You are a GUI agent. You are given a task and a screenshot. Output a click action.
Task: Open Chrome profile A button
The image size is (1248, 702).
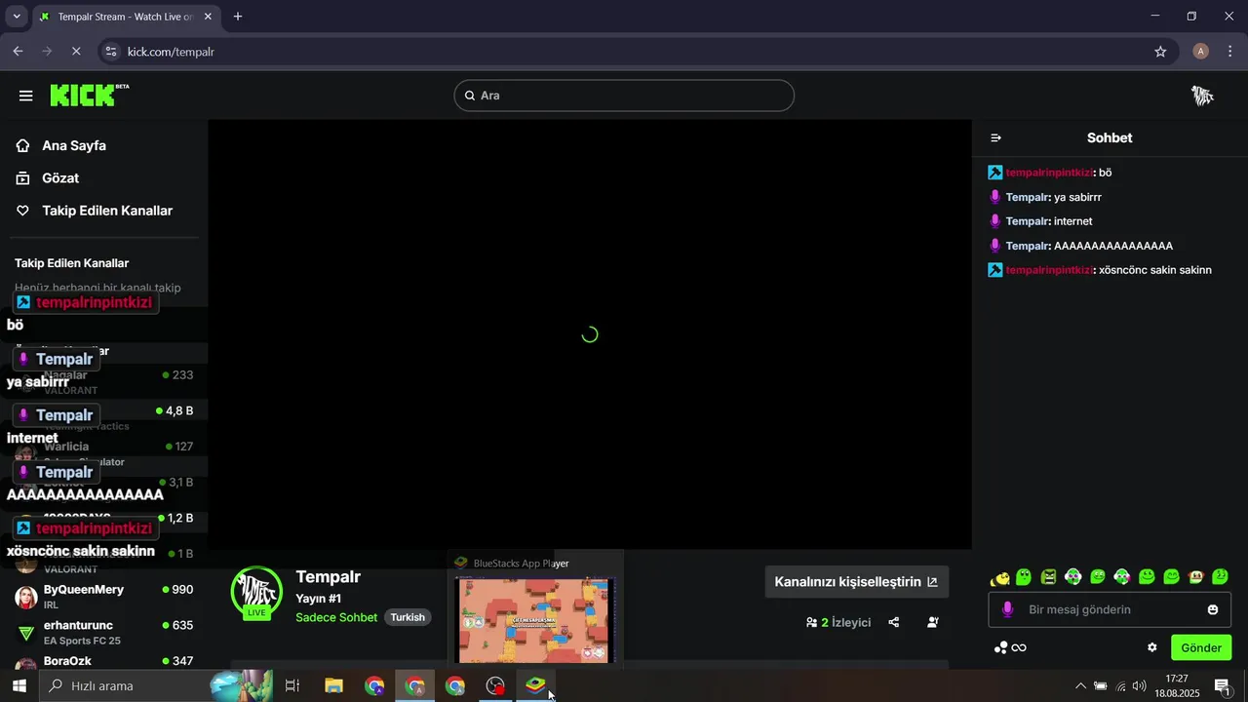pyautogui.click(x=1201, y=52)
